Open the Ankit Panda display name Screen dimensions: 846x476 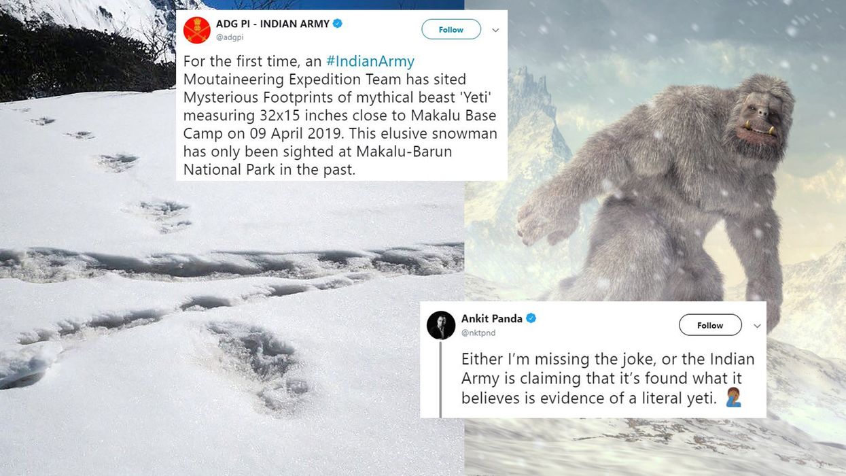coord(491,318)
